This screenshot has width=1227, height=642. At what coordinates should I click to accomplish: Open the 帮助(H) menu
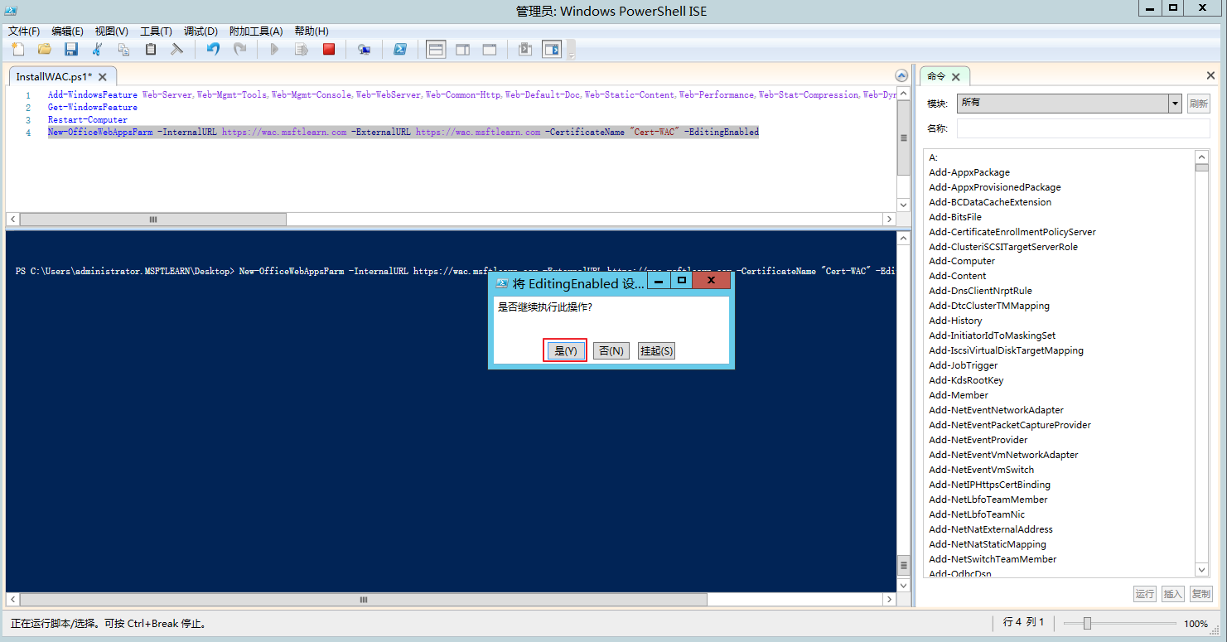click(312, 31)
